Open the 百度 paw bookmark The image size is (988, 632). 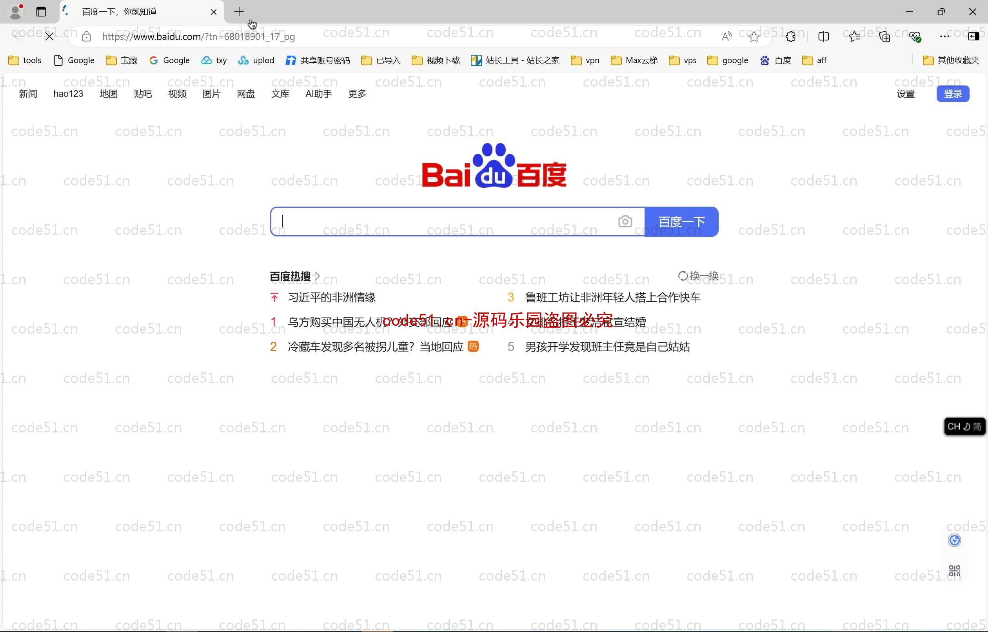776,60
